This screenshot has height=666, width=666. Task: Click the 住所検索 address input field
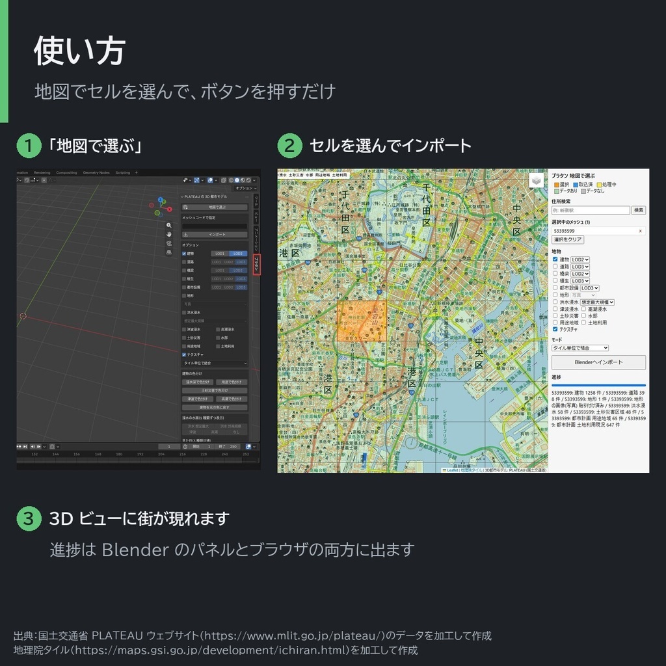pos(591,210)
